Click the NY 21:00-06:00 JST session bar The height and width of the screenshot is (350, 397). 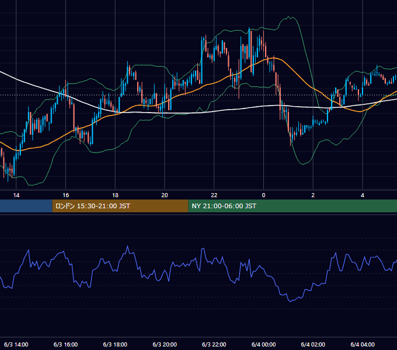[292, 206]
